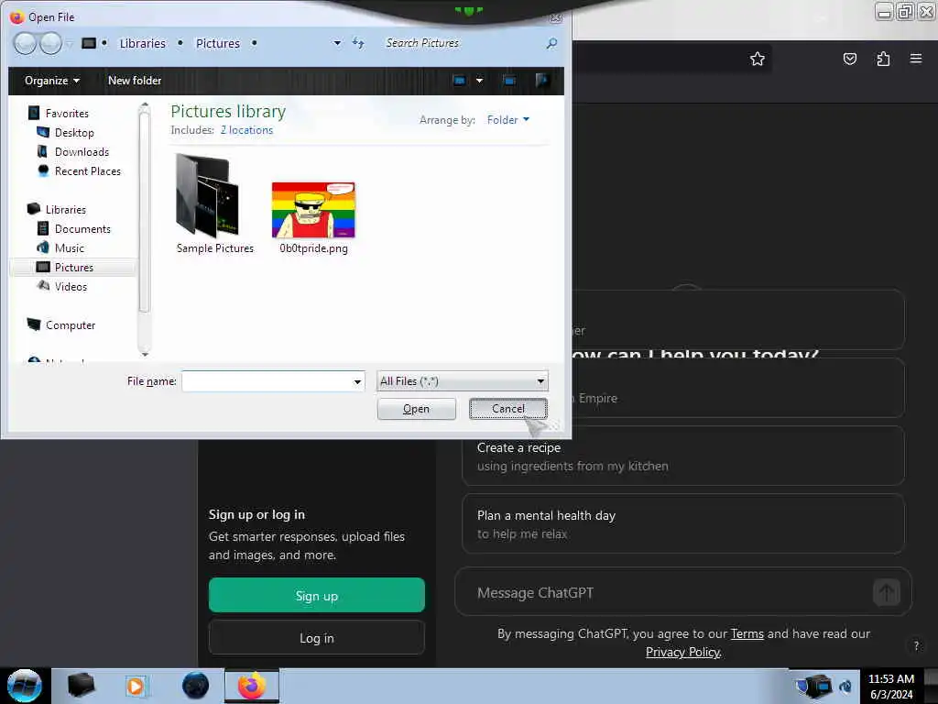Click the Log in button on ChatGPT page

(316, 638)
